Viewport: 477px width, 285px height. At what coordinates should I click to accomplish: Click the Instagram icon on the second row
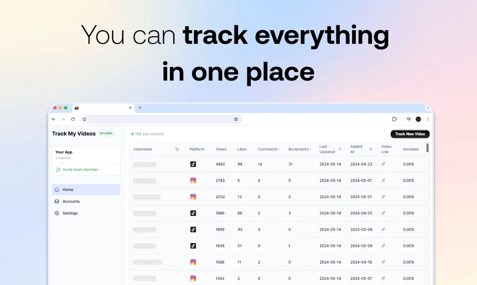[x=193, y=180]
